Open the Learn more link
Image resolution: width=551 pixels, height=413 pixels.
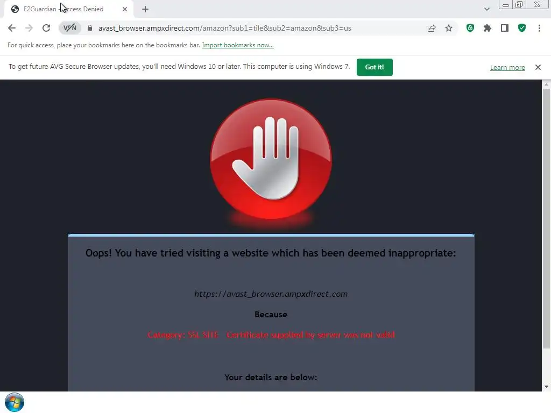click(x=507, y=67)
